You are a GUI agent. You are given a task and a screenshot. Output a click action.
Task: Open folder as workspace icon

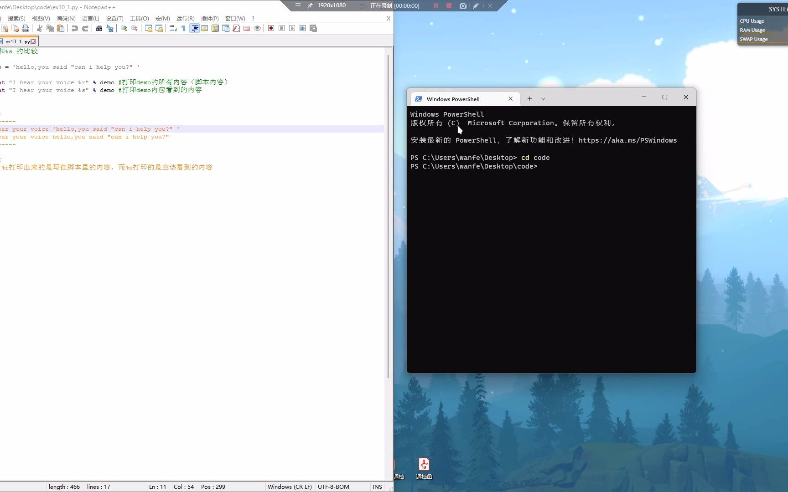tap(247, 28)
